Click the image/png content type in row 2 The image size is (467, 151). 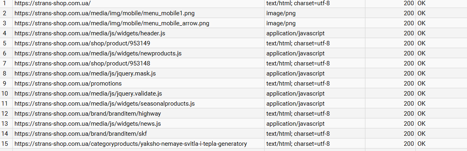click(x=281, y=13)
